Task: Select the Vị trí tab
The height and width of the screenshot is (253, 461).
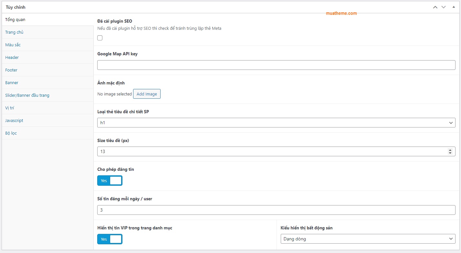Action: pyautogui.click(x=10, y=108)
